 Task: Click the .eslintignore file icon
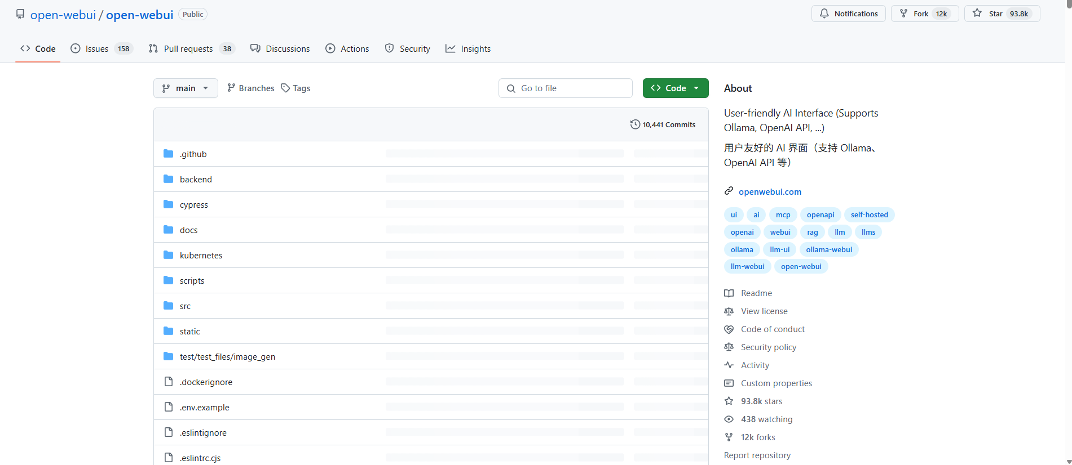click(168, 432)
